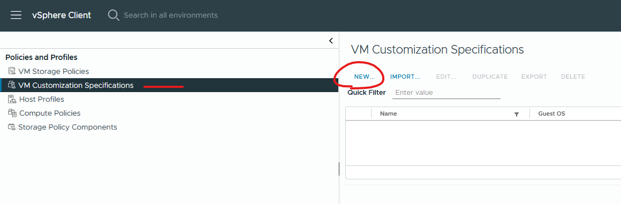Click the Policies and Profiles heading
The width and height of the screenshot is (621, 204).
(x=41, y=57)
